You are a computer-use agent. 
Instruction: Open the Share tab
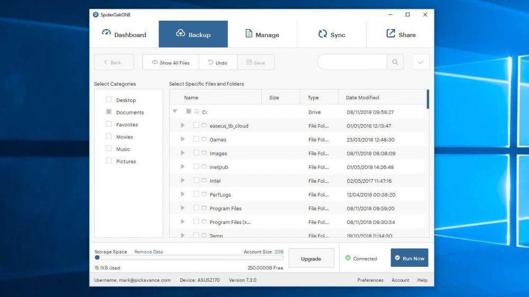[x=400, y=34]
